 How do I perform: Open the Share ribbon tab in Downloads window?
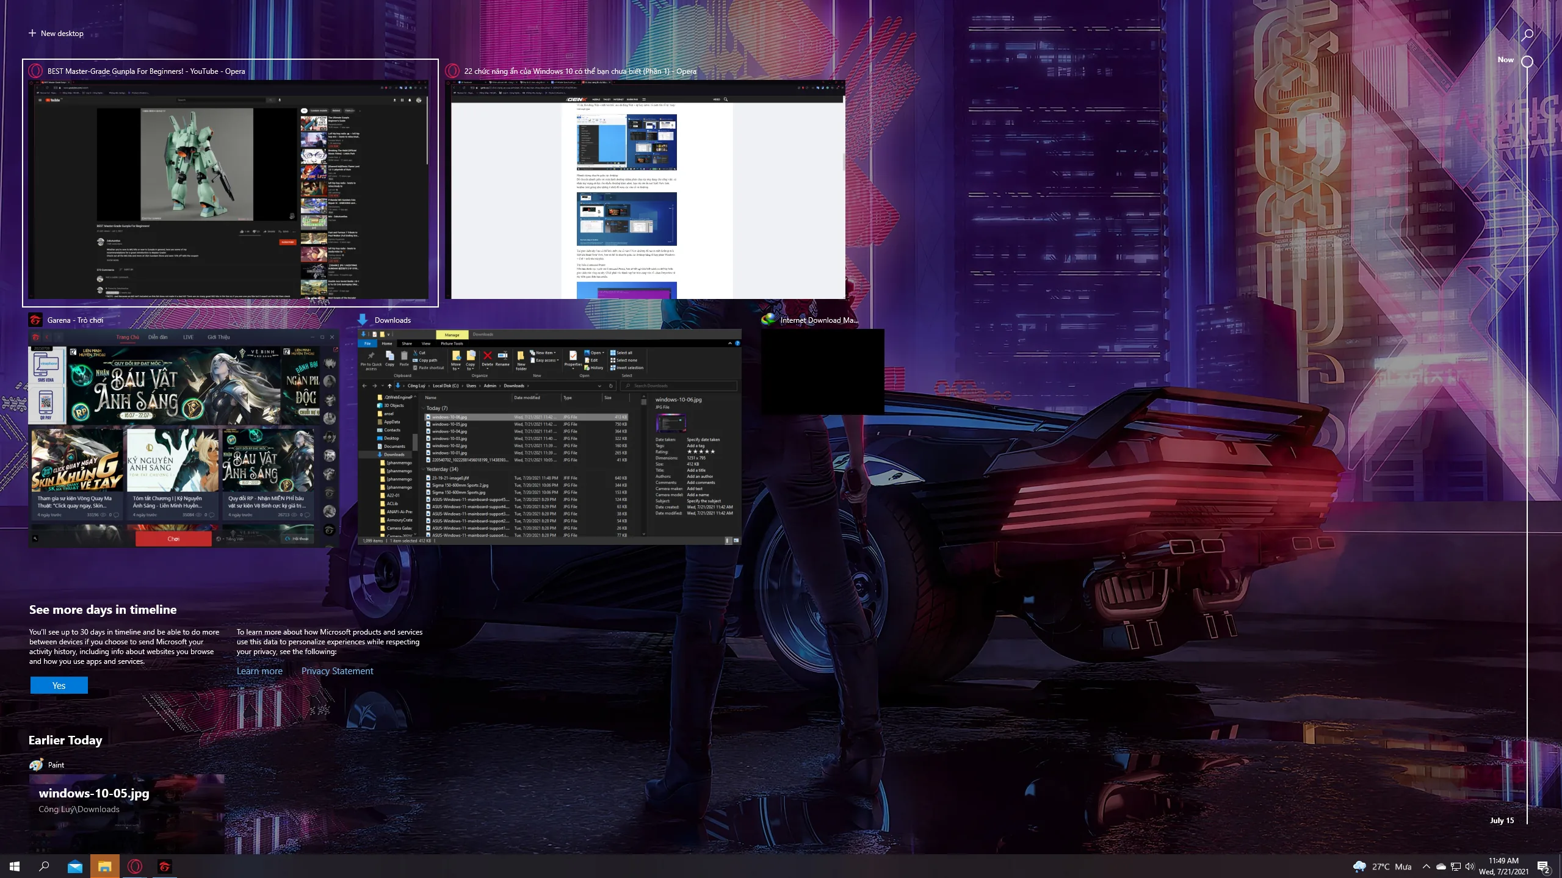tap(407, 344)
